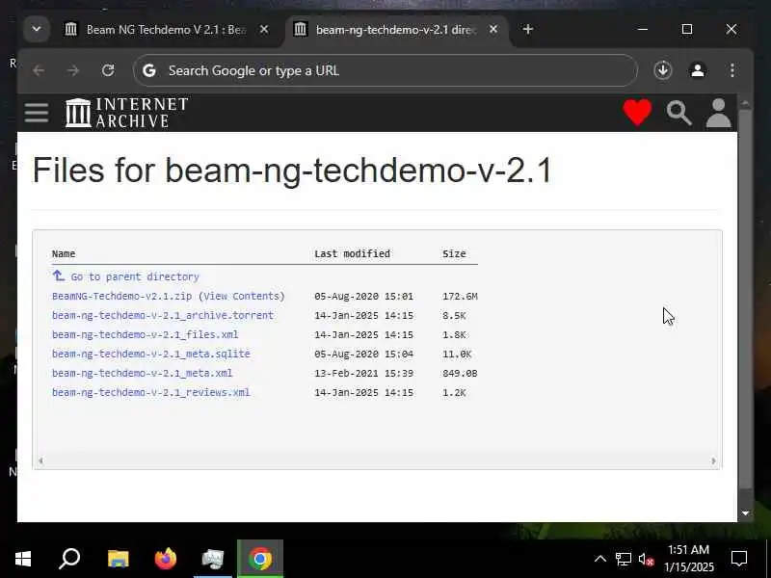The width and height of the screenshot is (771, 578).
Task: Close the beam-ng-techdemo-v-2.1 directory tab
Action: (493, 30)
